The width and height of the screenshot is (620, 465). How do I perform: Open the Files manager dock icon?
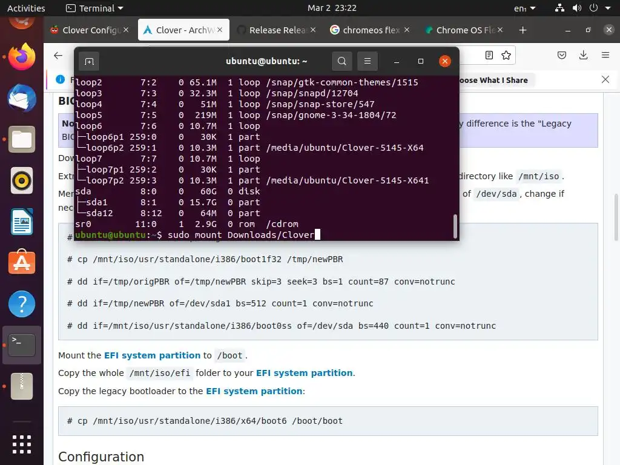(22, 139)
